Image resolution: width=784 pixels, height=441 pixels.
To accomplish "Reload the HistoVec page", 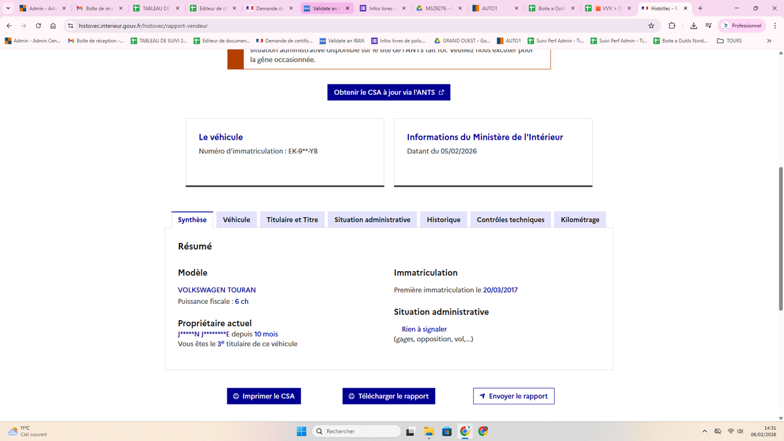I will [39, 25].
